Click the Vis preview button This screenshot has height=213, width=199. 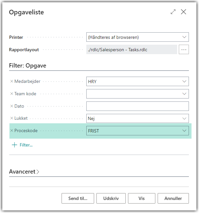pos(142,198)
